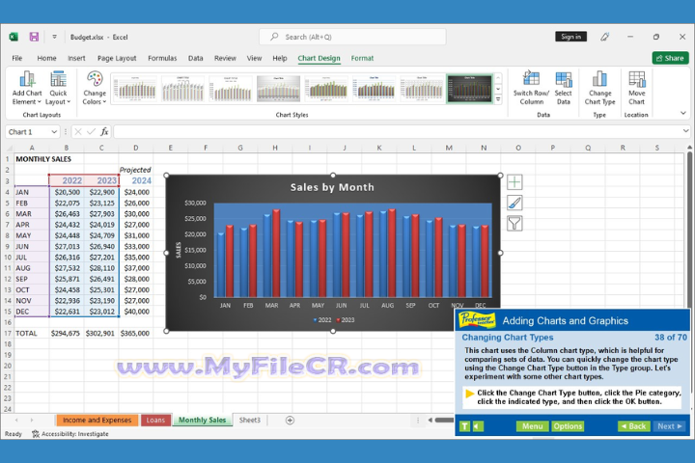Click the formula bar cancel X icon
The image size is (695, 463).
[x=78, y=131]
